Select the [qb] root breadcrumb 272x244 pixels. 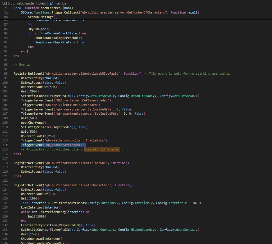tap(4, 3)
